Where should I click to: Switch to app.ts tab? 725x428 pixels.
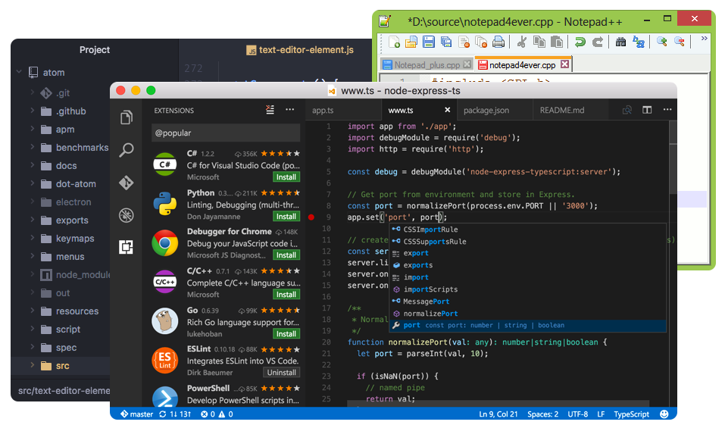pyautogui.click(x=323, y=111)
